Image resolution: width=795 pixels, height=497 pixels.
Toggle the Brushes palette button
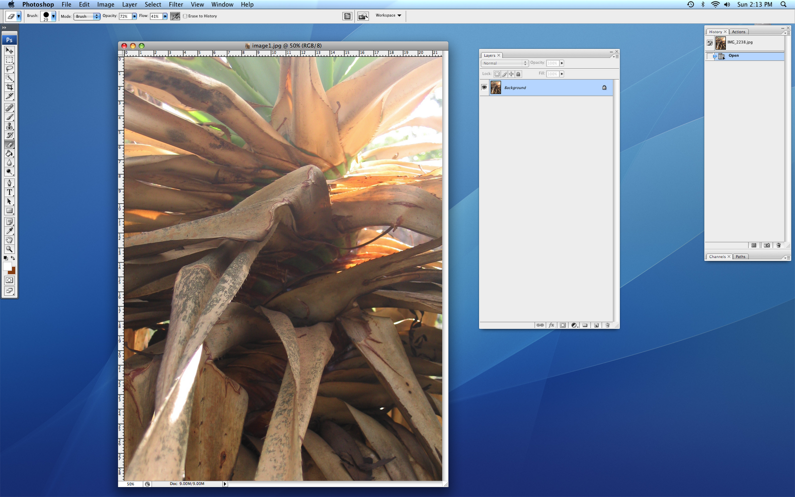347,16
